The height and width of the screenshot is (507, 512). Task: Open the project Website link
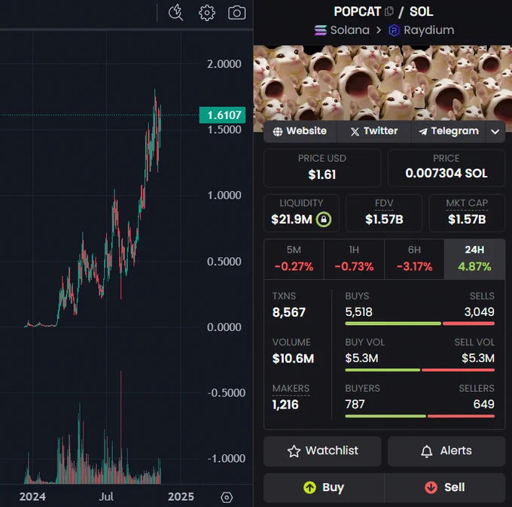coord(300,131)
